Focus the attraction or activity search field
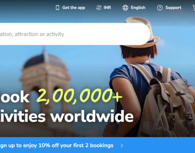The width and height of the screenshot is (195, 153). (75, 34)
